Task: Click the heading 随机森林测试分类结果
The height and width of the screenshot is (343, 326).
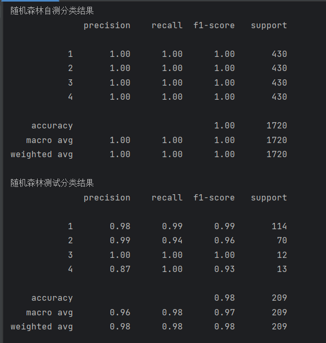Action: [52, 183]
